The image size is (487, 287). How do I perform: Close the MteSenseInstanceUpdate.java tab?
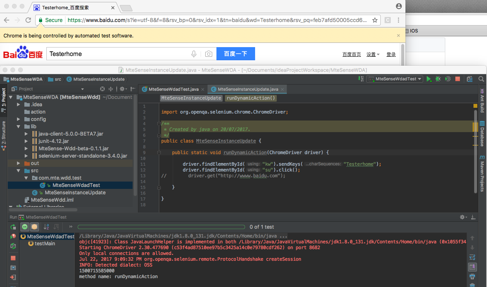click(283, 90)
